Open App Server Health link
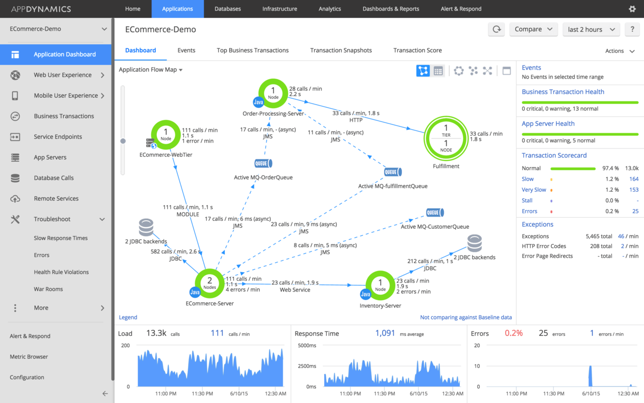The image size is (644, 403). pos(548,124)
